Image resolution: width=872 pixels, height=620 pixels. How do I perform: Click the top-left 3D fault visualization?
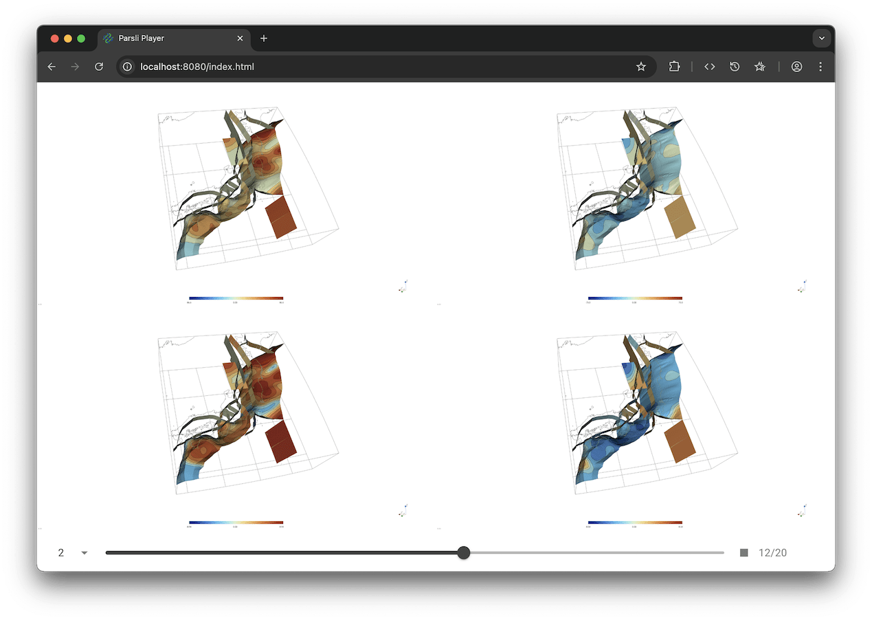pyautogui.click(x=249, y=188)
